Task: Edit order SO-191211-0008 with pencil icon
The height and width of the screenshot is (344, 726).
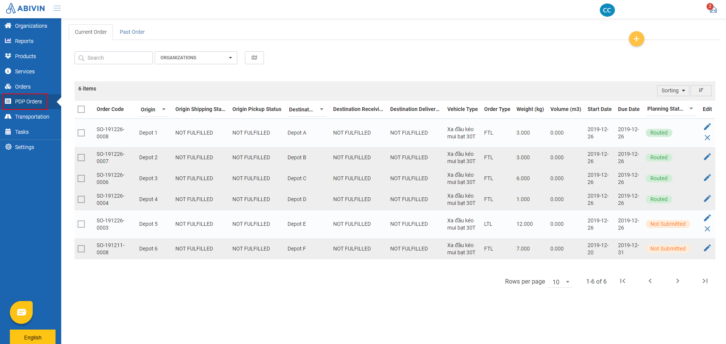Action: point(707,248)
